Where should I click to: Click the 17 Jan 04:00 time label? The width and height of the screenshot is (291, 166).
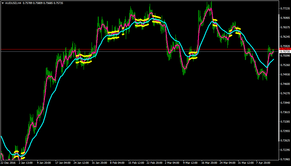click(x=63, y=163)
